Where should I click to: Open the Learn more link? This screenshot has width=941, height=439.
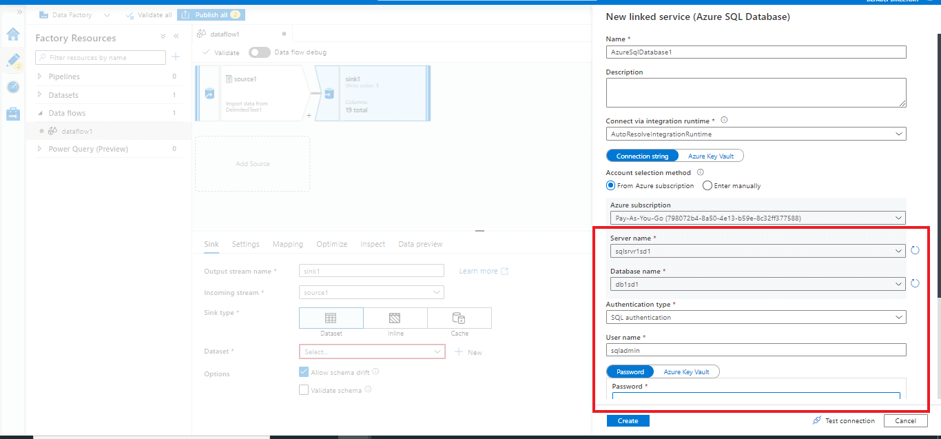484,271
